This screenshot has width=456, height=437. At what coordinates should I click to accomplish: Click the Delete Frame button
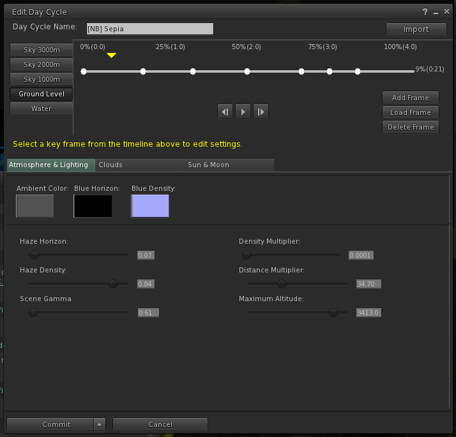point(411,127)
